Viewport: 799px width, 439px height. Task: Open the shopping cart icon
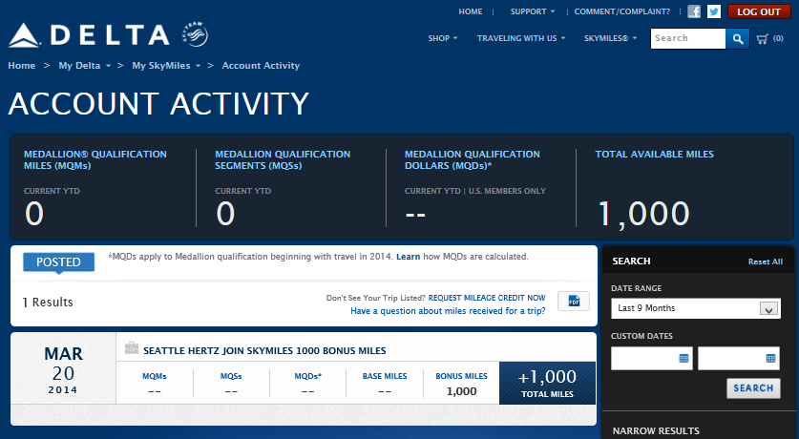pyautogui.click(x=763, y=39)
